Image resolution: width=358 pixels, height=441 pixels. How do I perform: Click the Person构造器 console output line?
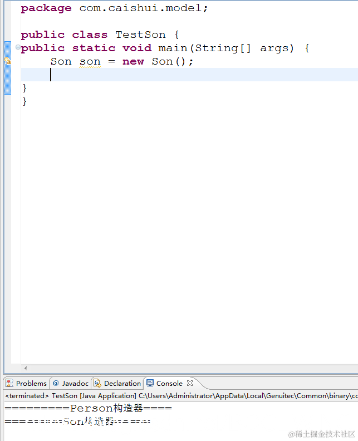[89, 408]
